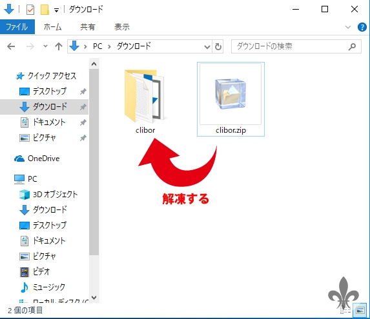Switch to the ホーム ribbon tab
This screenshot has height=319, width=370.
[x=52, y=27]
